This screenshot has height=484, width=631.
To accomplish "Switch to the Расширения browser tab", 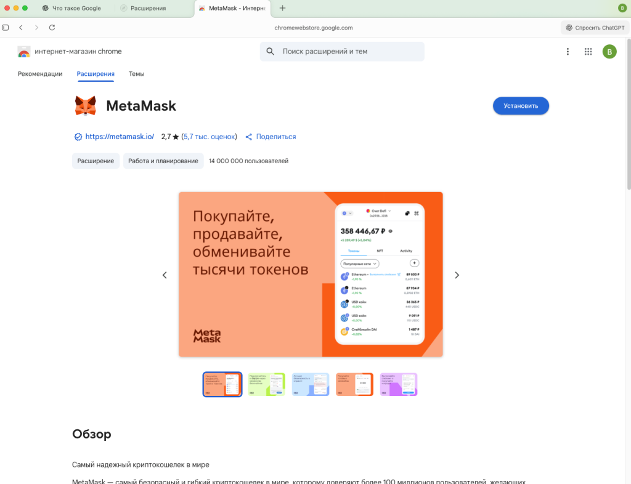I will click(148, 8).
